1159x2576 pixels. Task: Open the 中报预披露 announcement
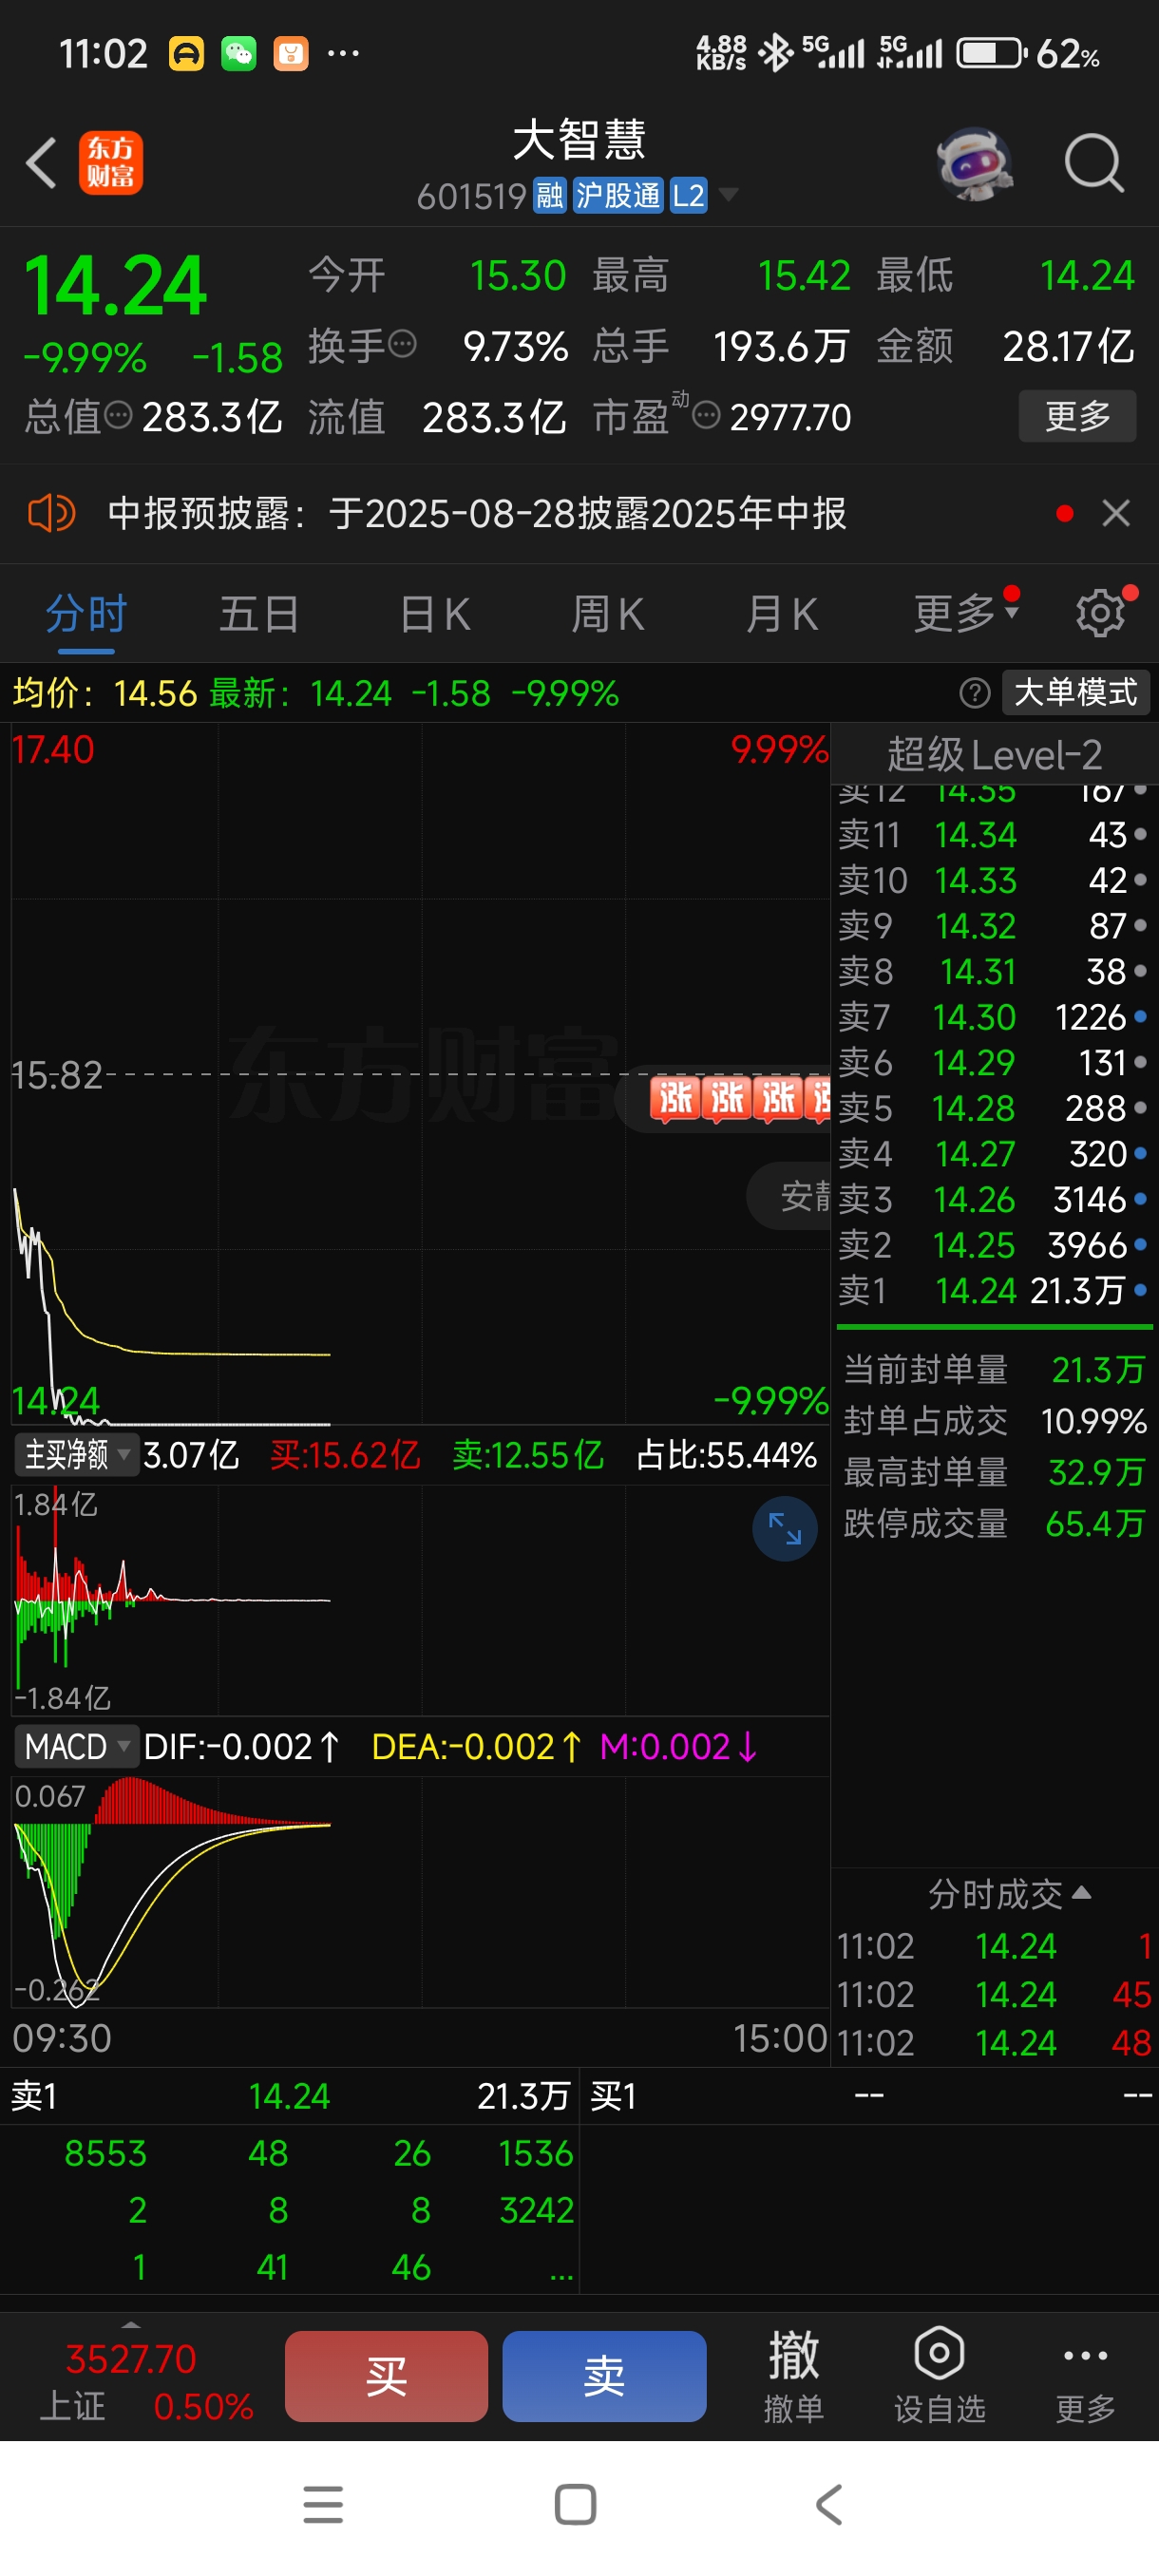click(x=477, y=514)
